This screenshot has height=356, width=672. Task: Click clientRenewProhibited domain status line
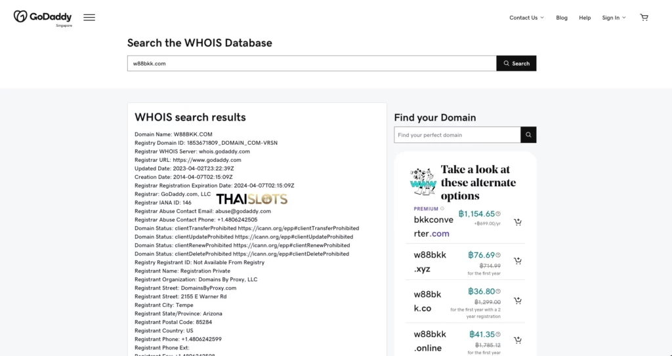242,245
